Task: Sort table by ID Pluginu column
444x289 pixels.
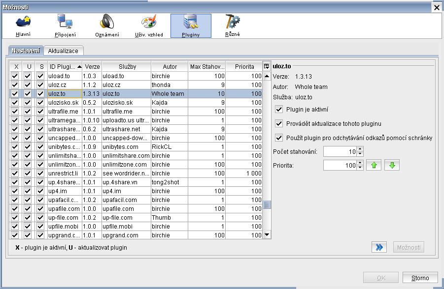Action: [65, 67]
